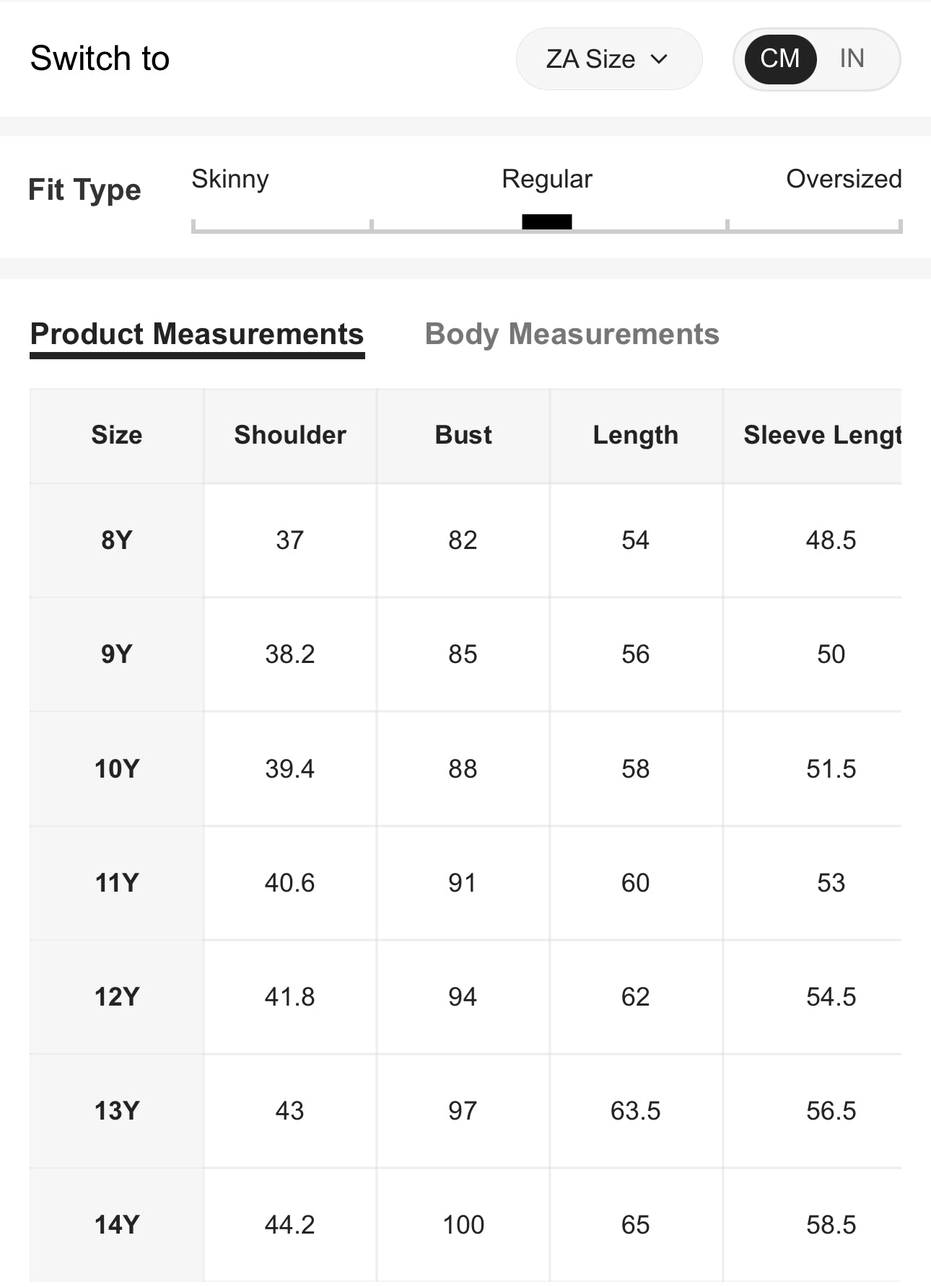Click the Skinny fit label

tap(230, 178)
